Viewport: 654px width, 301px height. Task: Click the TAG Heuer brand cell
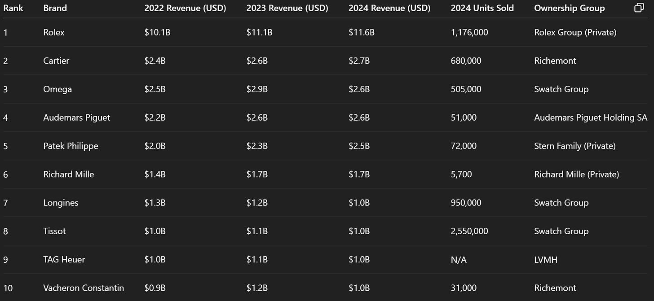pos(64,259)
